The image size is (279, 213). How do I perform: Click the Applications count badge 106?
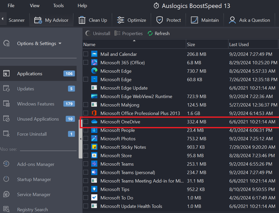69,74
